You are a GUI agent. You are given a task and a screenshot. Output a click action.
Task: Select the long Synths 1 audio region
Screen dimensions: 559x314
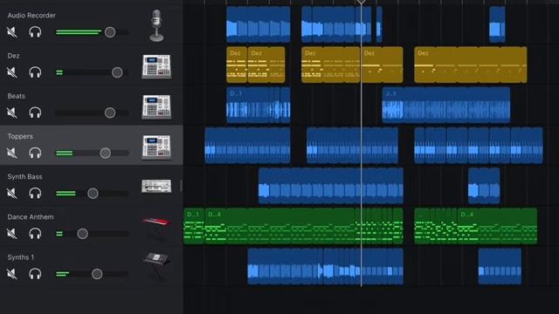point(326,266)
